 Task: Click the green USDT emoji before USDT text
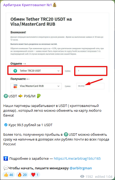(x=6, y=96)
